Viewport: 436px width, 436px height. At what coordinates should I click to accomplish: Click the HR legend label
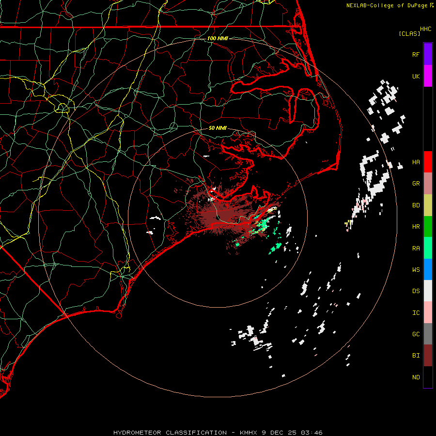416,227
